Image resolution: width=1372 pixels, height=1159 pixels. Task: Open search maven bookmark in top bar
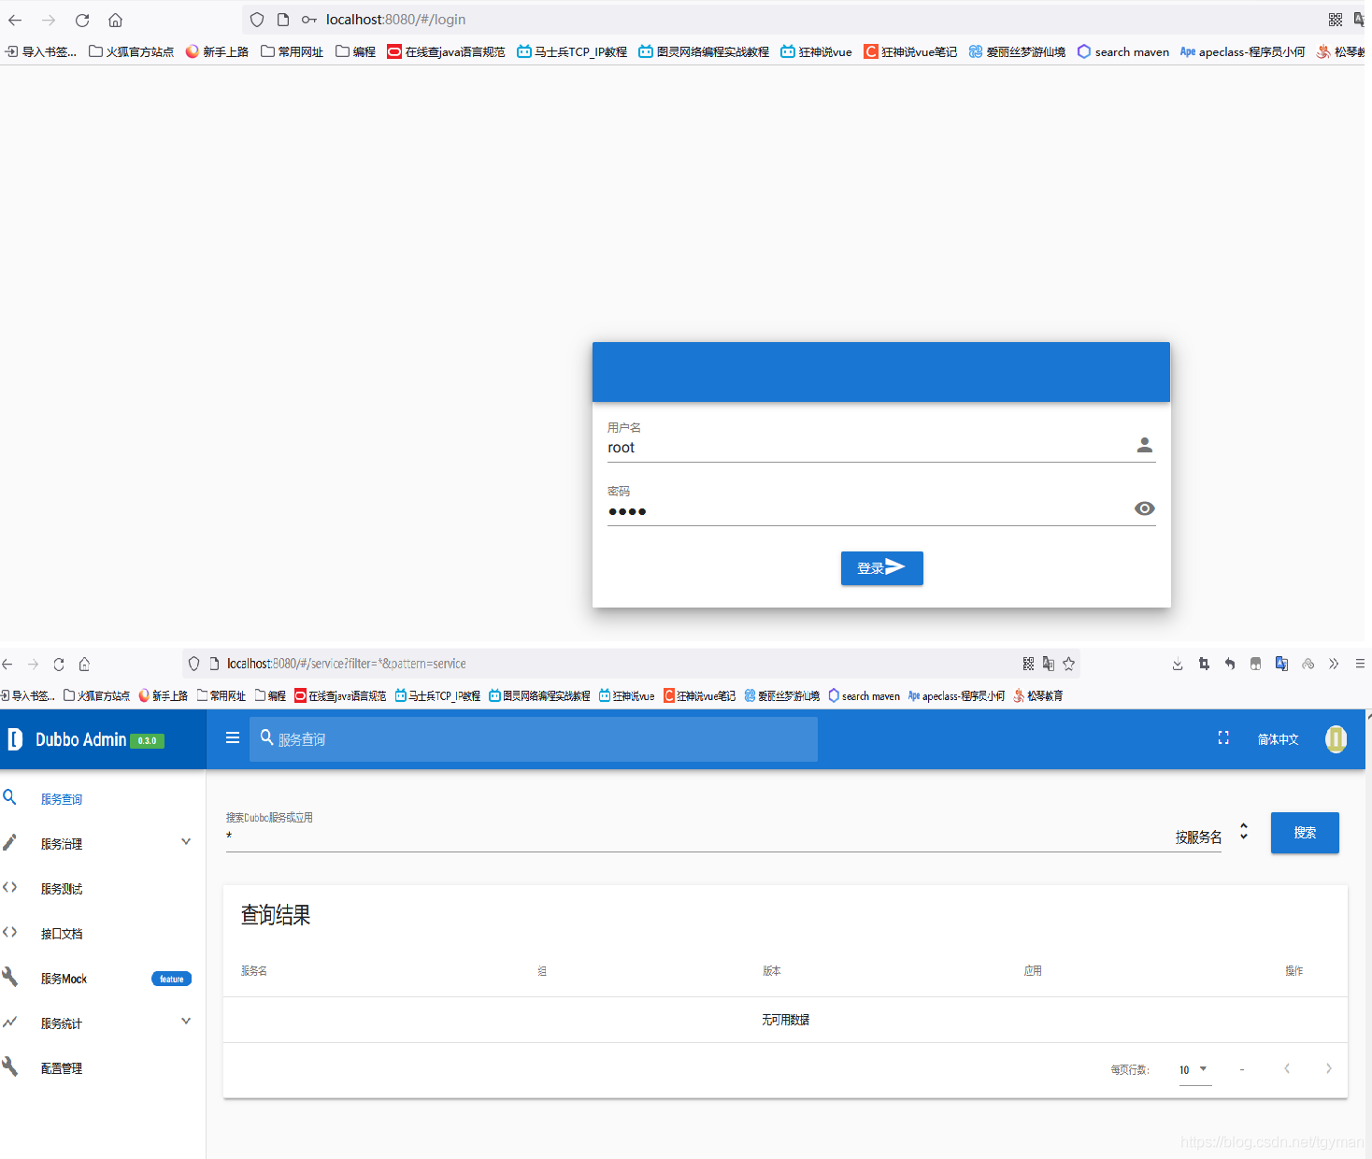coord(1123,51)
